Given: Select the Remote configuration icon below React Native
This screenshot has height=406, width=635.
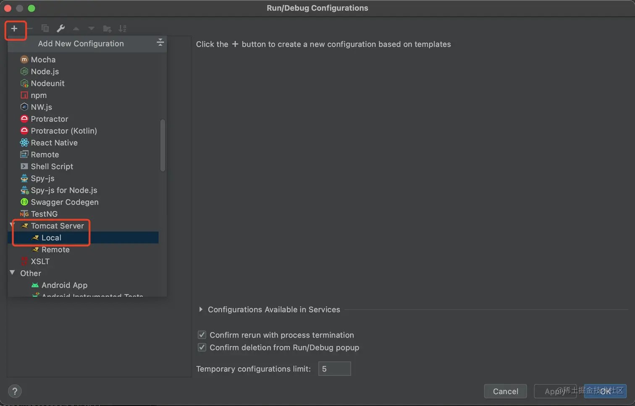Looking at the screenshot, I should 24,155.
